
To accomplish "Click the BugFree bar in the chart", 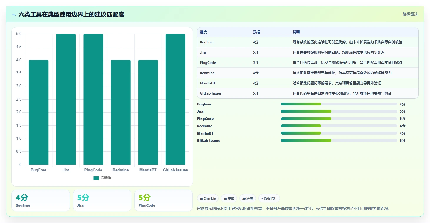I will tap(39, 113).
